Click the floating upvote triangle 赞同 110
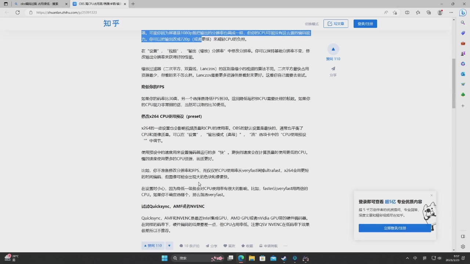 333,49
